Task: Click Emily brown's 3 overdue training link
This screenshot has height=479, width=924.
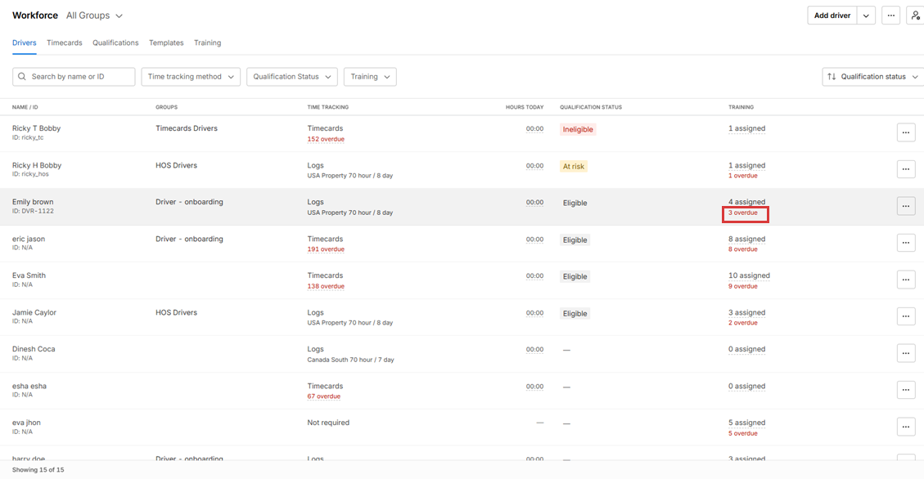Action: pyautogui.click(x=743, y=213)
